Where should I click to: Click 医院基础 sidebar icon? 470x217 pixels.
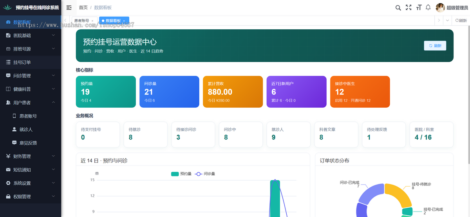point(9,36)
